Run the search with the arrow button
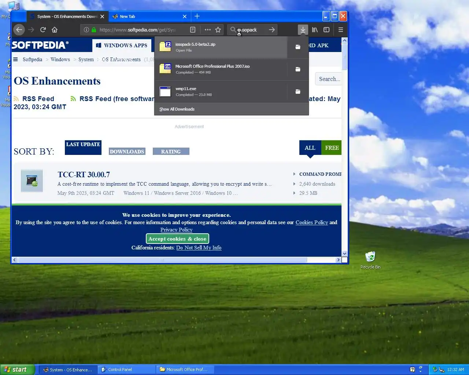Image resolution: width=469 pixels, height=375 pixels. [x=272, y=30]
